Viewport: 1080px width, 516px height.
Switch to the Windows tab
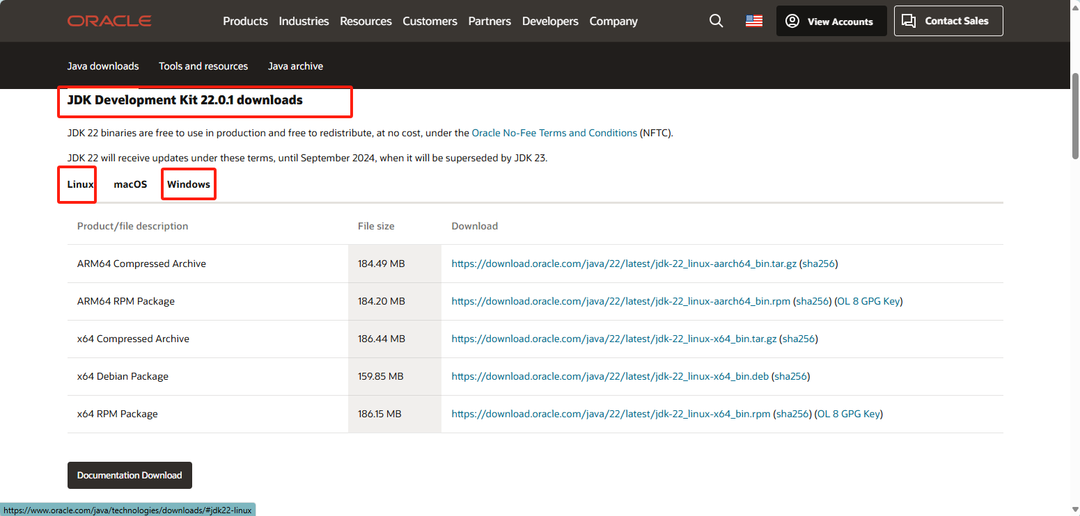(189, 184)
